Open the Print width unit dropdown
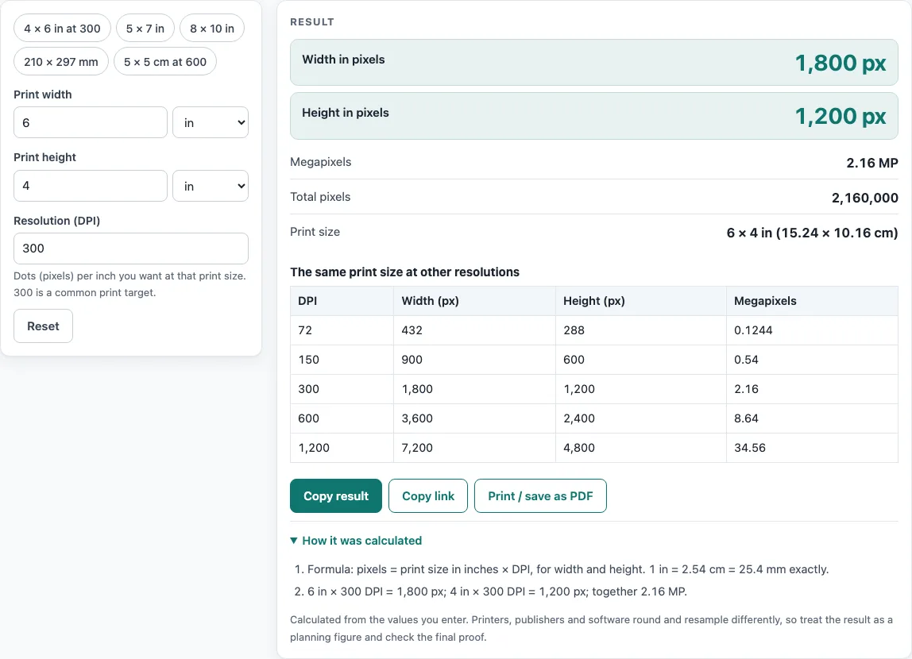The image size is (912, 659). [211, 122]
